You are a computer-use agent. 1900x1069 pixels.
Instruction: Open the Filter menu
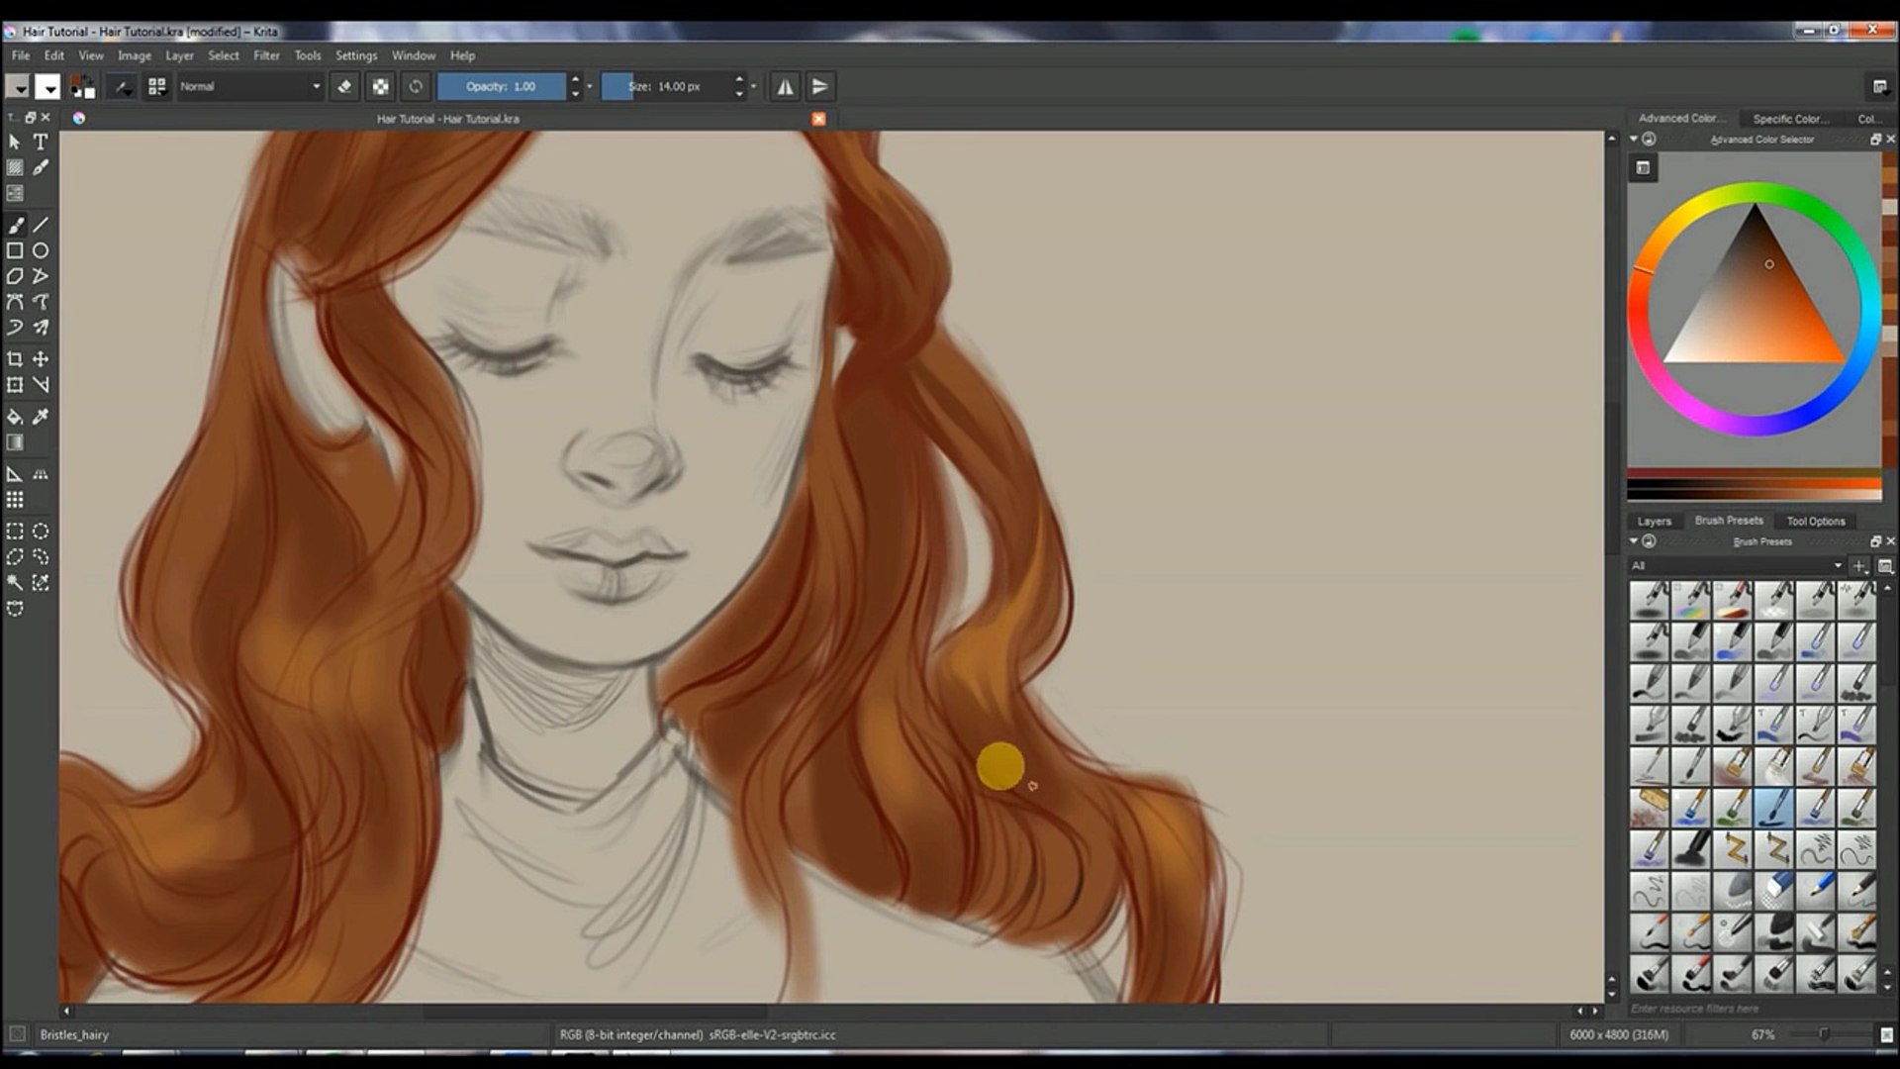point(266,55)
